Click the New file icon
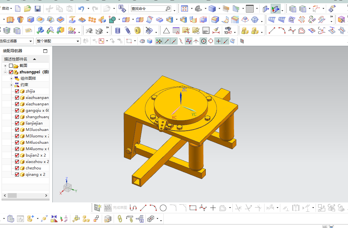Viewport: 348px width, 228px height. tap(18, 9)
